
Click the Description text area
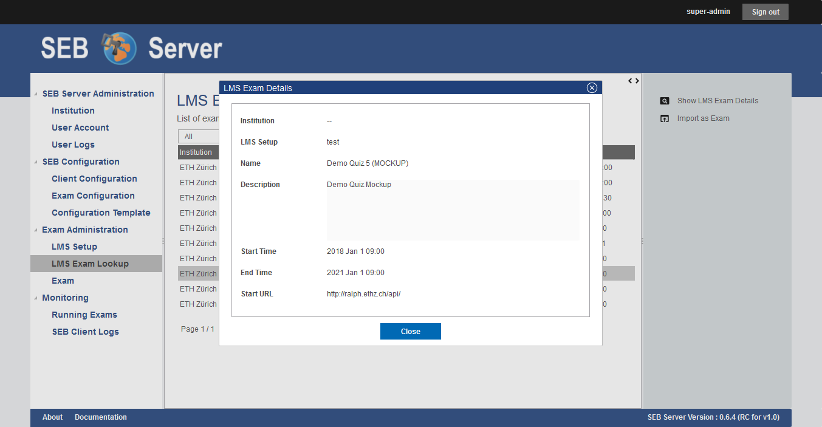point(453,210)
